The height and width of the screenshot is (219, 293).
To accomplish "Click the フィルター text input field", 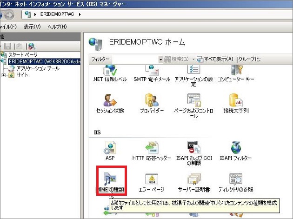I will click(135, 60).
